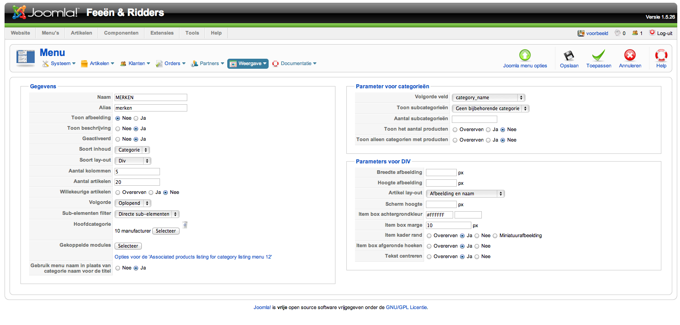Set Item box afgeronde hoeken to Nee
This screenshot has height=325, width=680.
pyautogui.click(x=477, y=246)
